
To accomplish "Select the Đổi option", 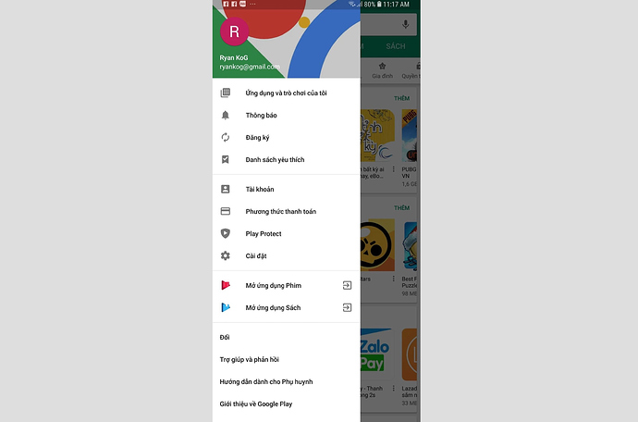I will (225, 337).
